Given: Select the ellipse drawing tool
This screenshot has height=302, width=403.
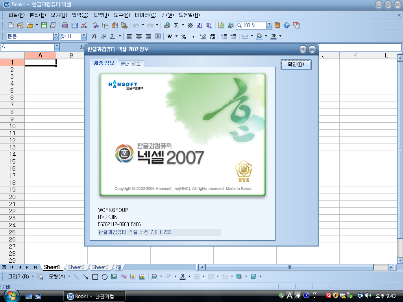Looking at the screenshot, I should point(105,276).
